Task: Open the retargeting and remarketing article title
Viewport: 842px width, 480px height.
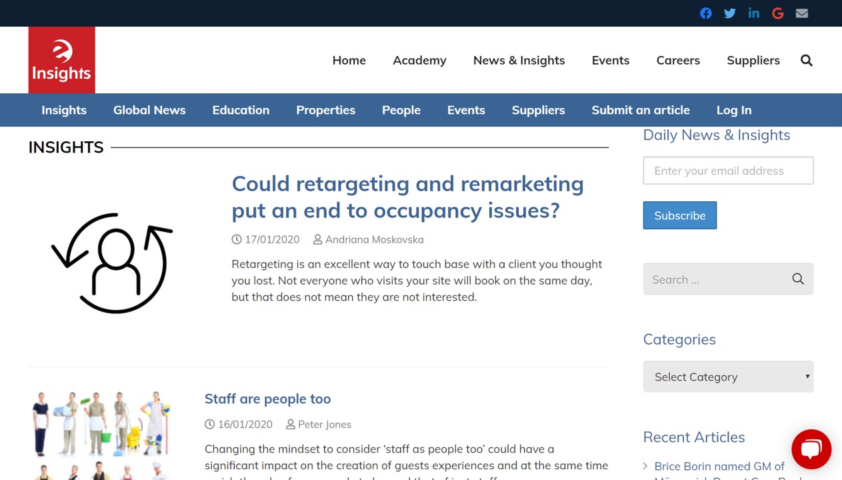Action: click(x=407, y=197)
